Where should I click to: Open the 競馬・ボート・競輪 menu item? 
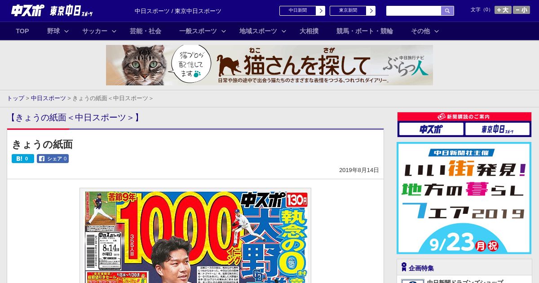click(365, 31)
